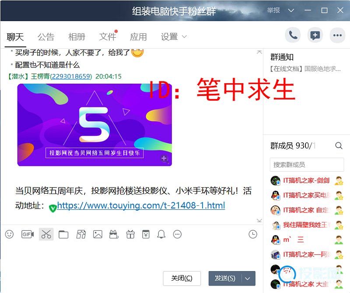Click the speech bubble plus icon
The image size is (350, 293).
pos(315,35)
